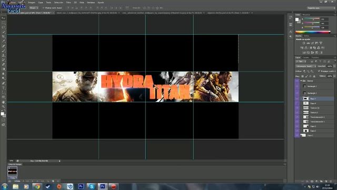Hide the Rectángulo 1 layer
Screen dimensions: 337x190
pos(297,93)
